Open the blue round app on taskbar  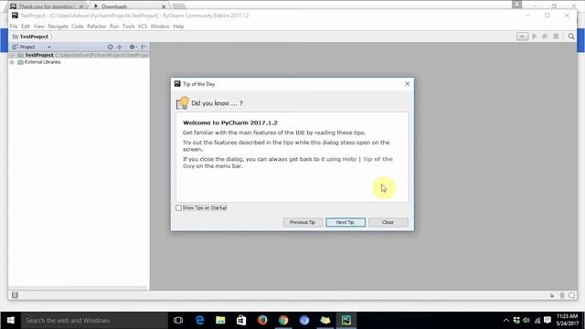(x=304, y=321)
